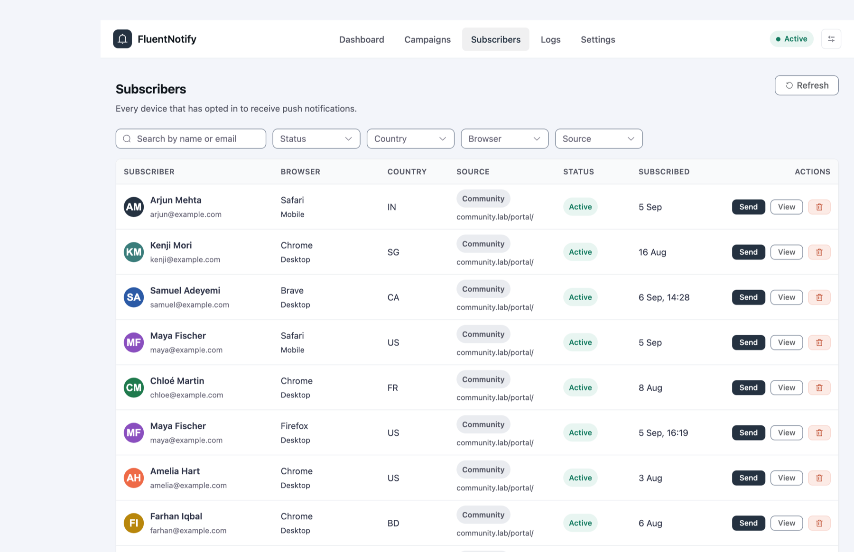Viewport: 854px width, 552px height.
Task: Send notification to Kenji Mori
Action: pos(748,252)
